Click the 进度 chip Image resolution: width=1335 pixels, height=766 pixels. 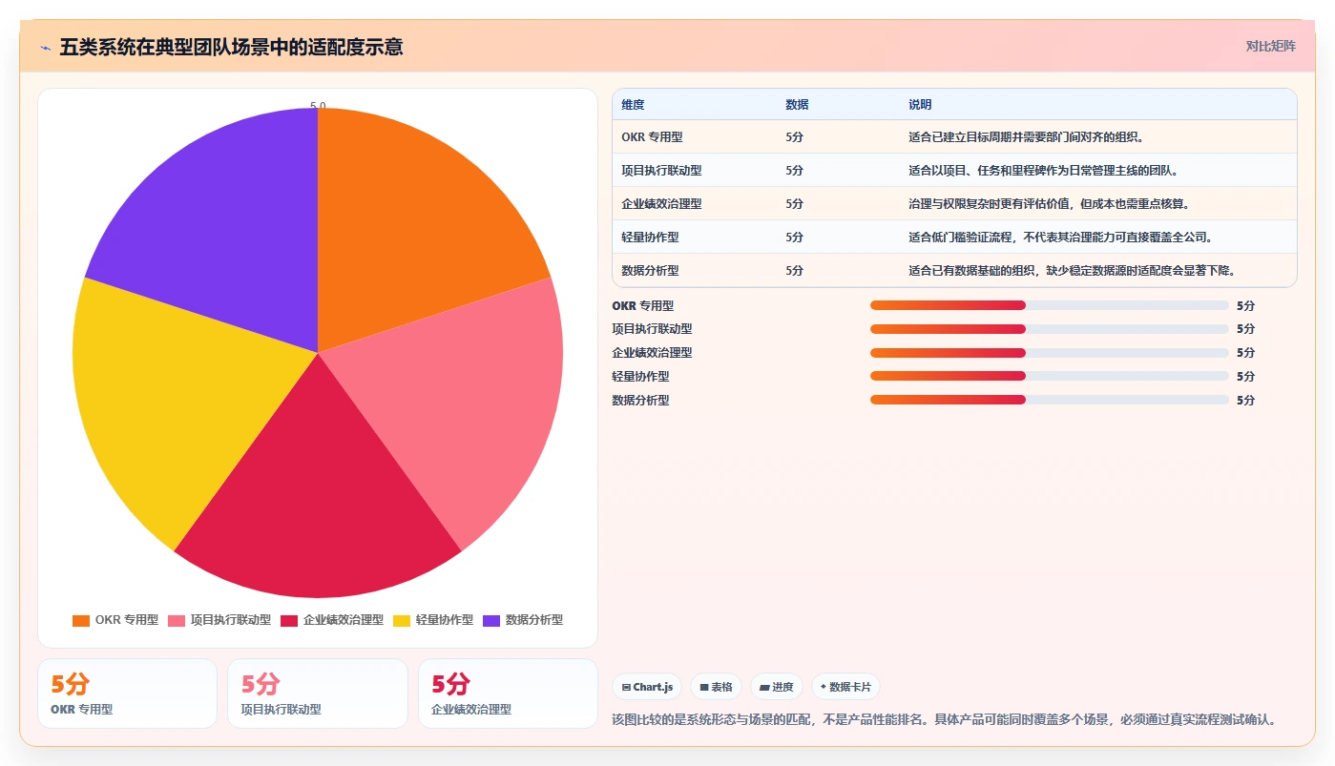776,687
